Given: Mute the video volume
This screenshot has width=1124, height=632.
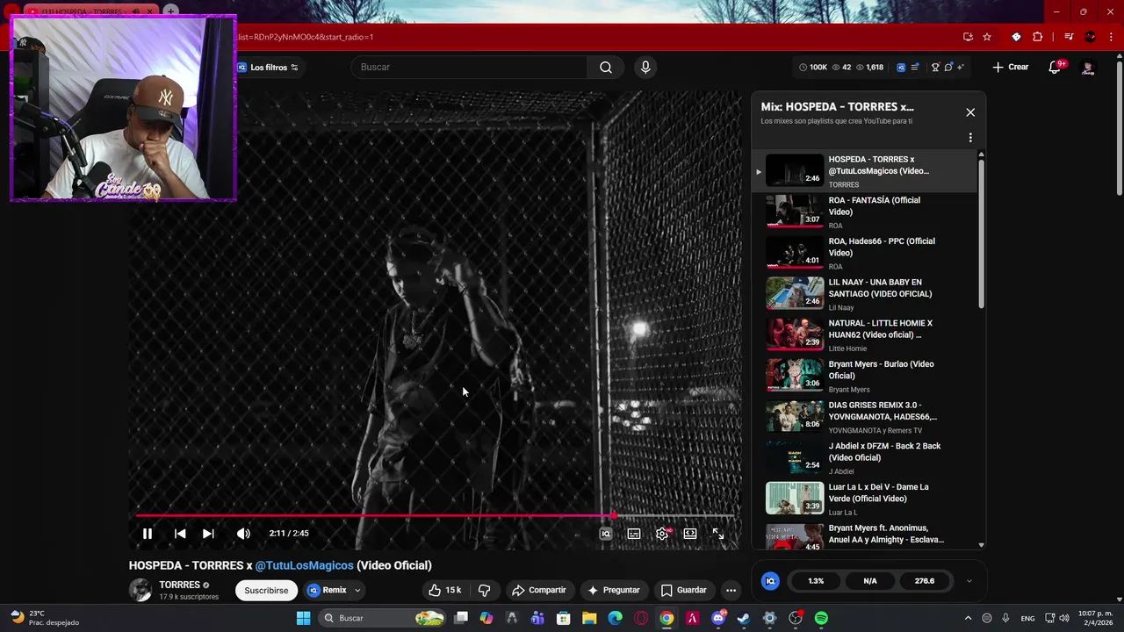Looking at the screenshot, I should 243,534.
